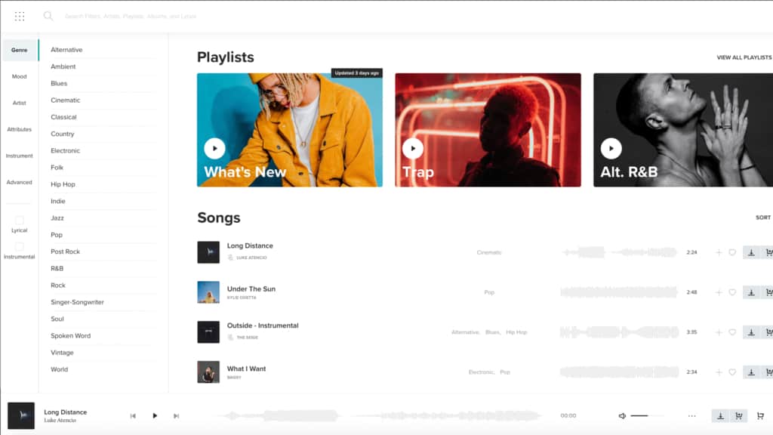This screenshot has width=773, height=435.
Task: Enable the Instrumental checkbox
Action: 19,247
